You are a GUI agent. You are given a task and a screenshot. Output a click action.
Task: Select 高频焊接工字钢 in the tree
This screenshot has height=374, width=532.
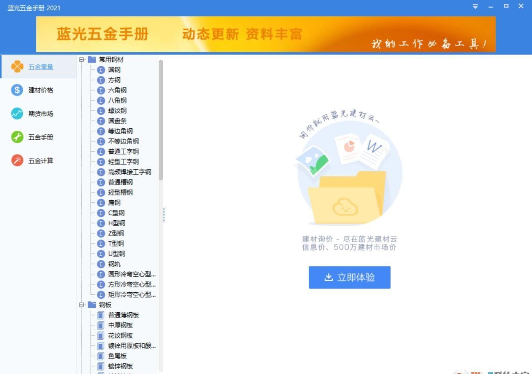pyautogui.click(x=129, y=172)
